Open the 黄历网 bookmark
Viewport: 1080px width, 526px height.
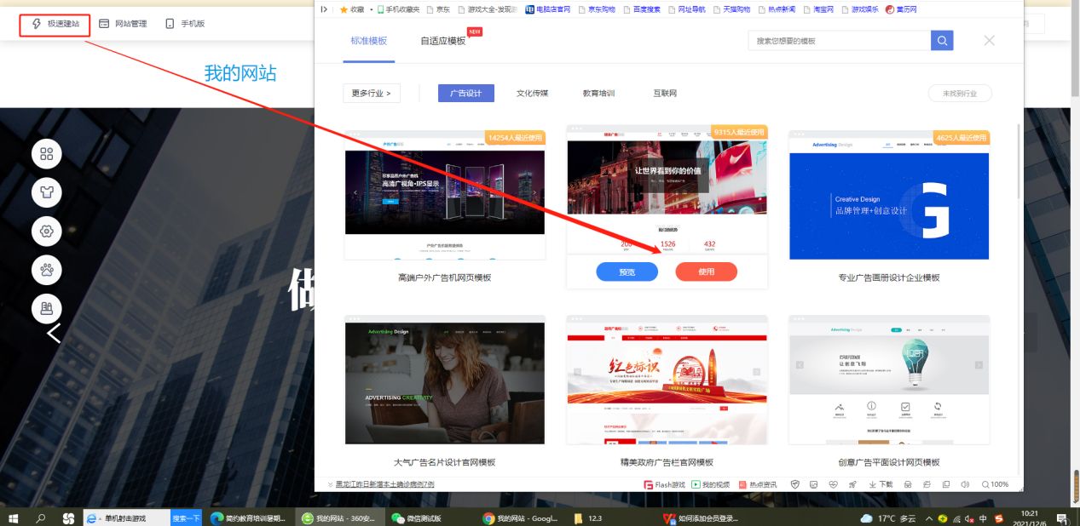tap(901, 9)
